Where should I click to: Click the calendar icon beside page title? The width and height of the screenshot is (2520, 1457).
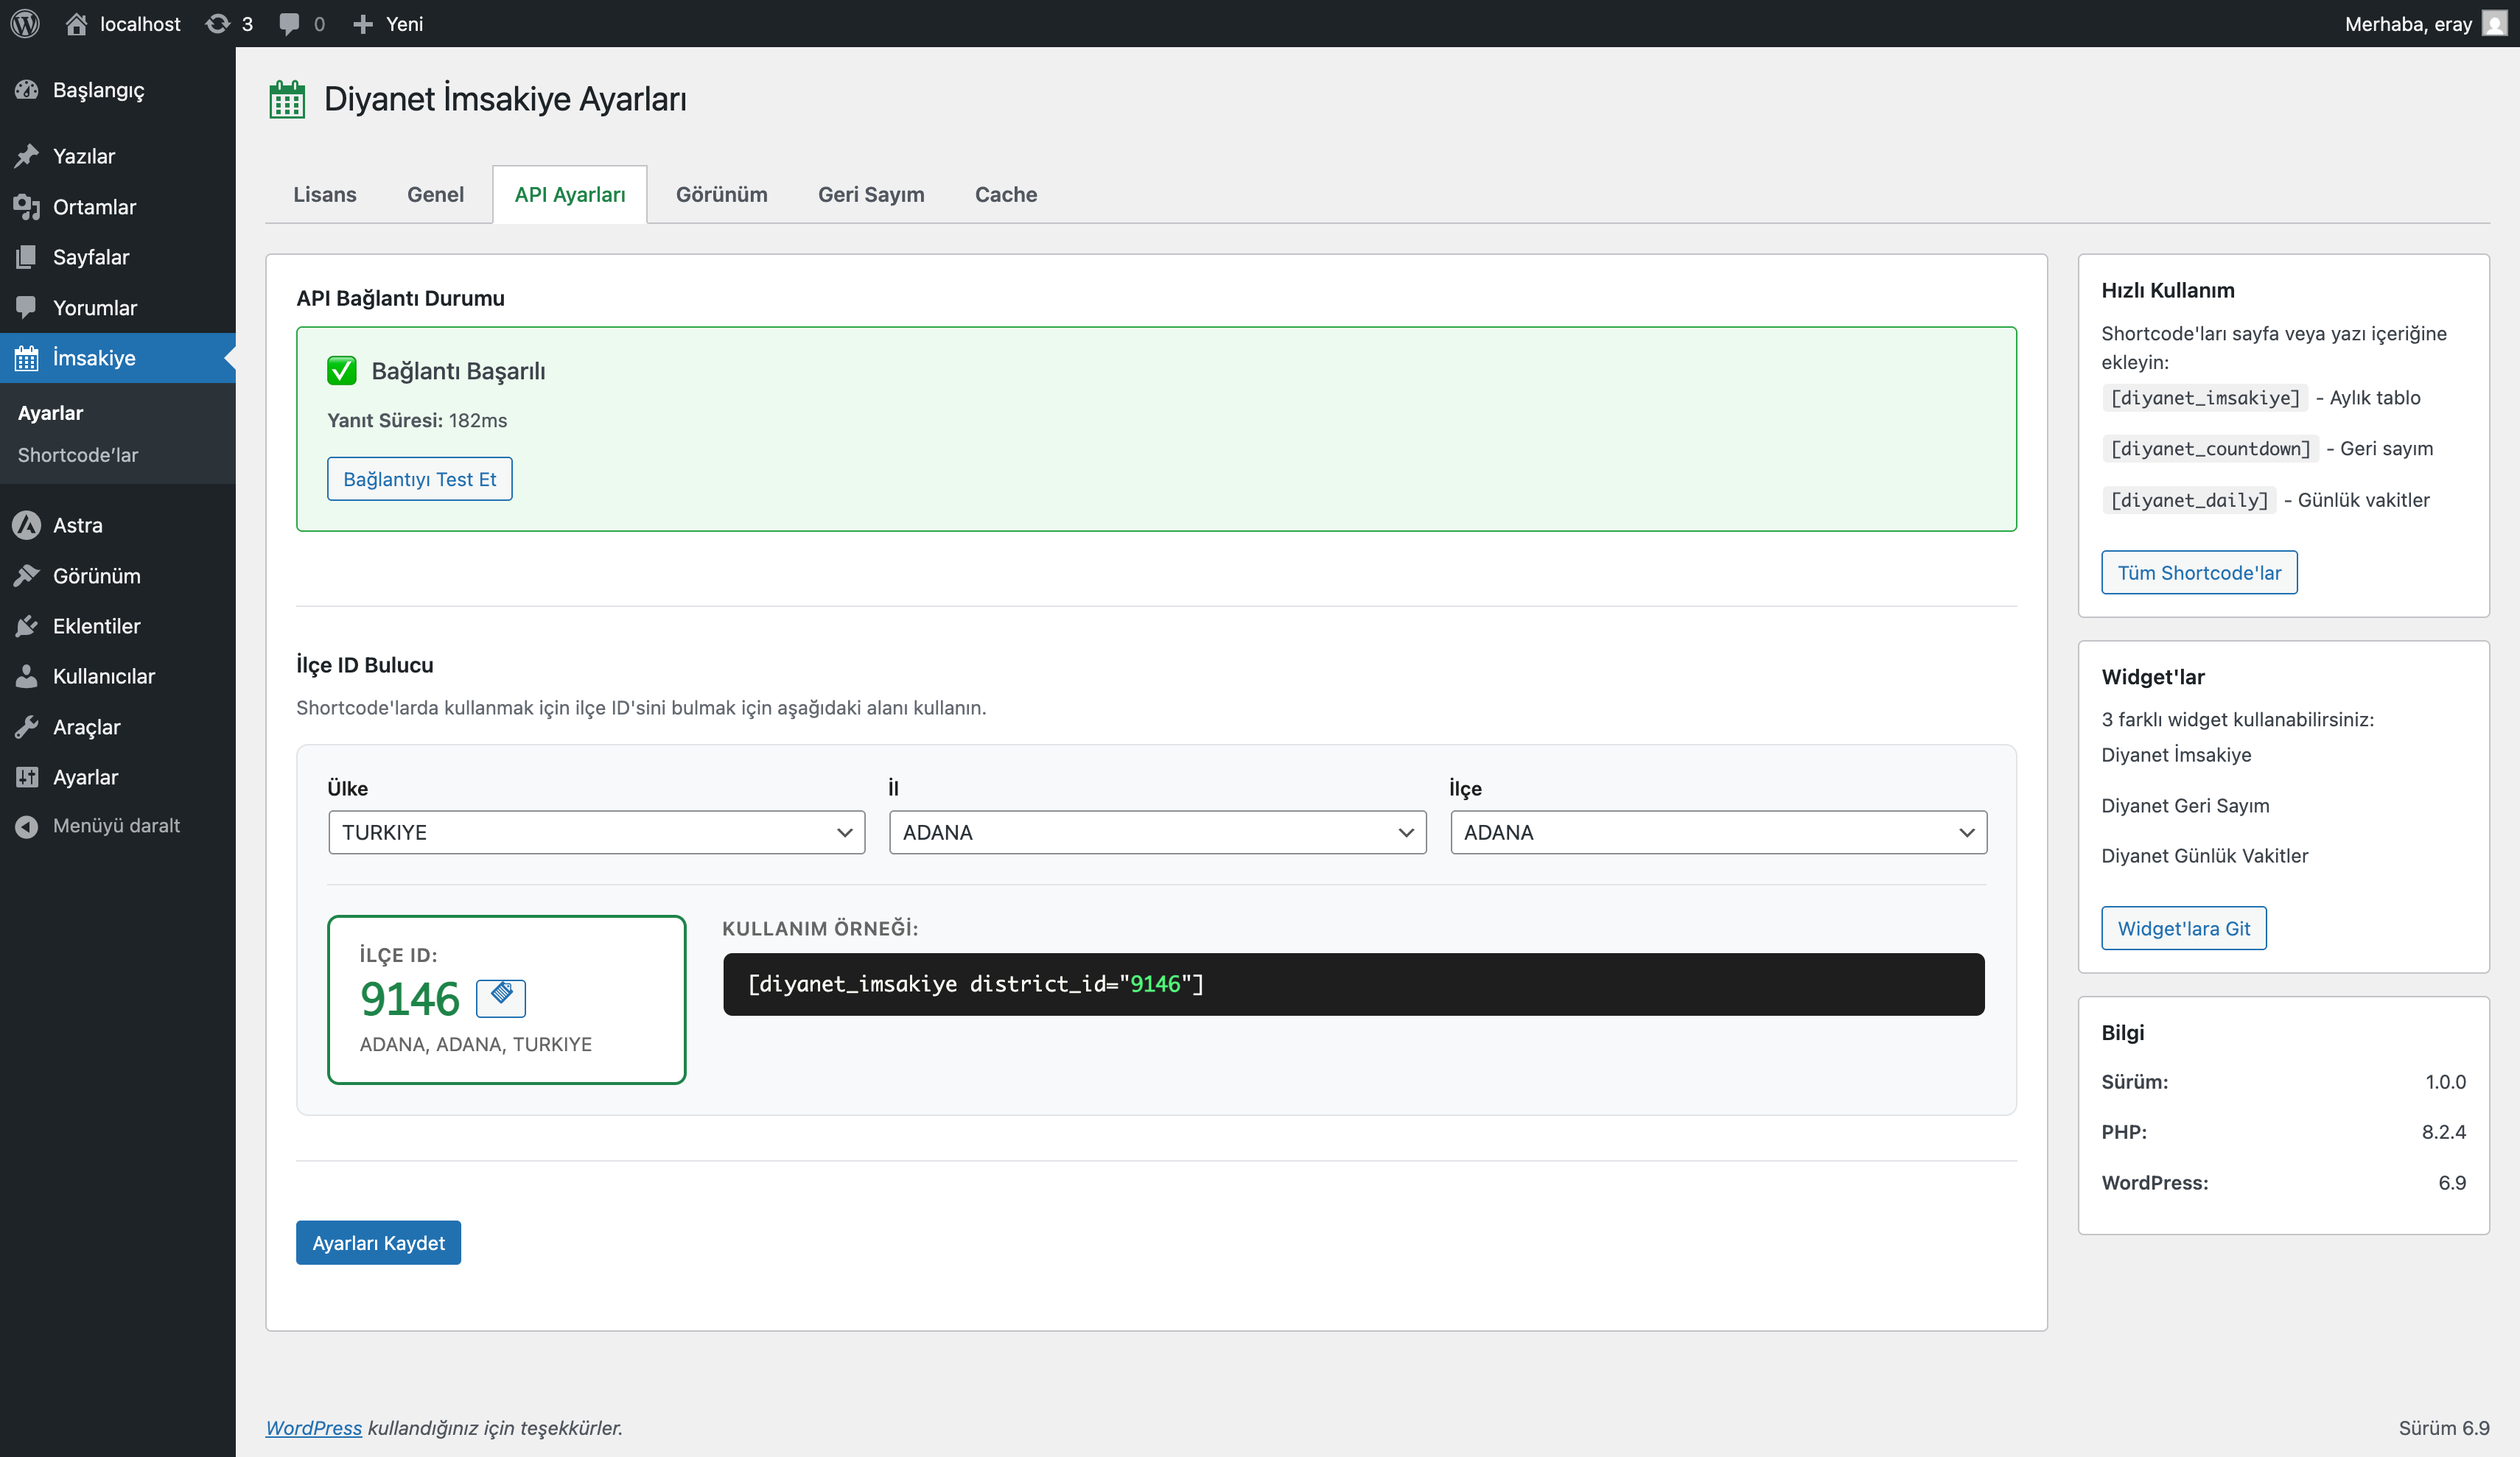(x=287, y=99)
